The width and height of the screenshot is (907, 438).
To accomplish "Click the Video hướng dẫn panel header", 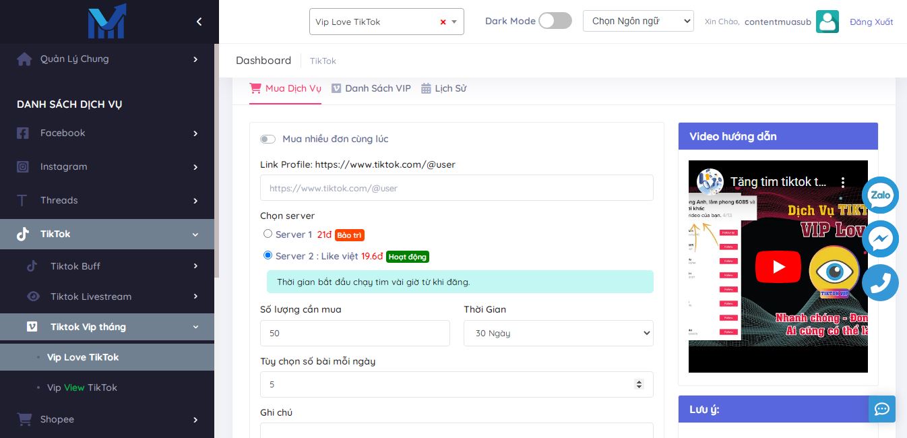I will coord(778,136).
